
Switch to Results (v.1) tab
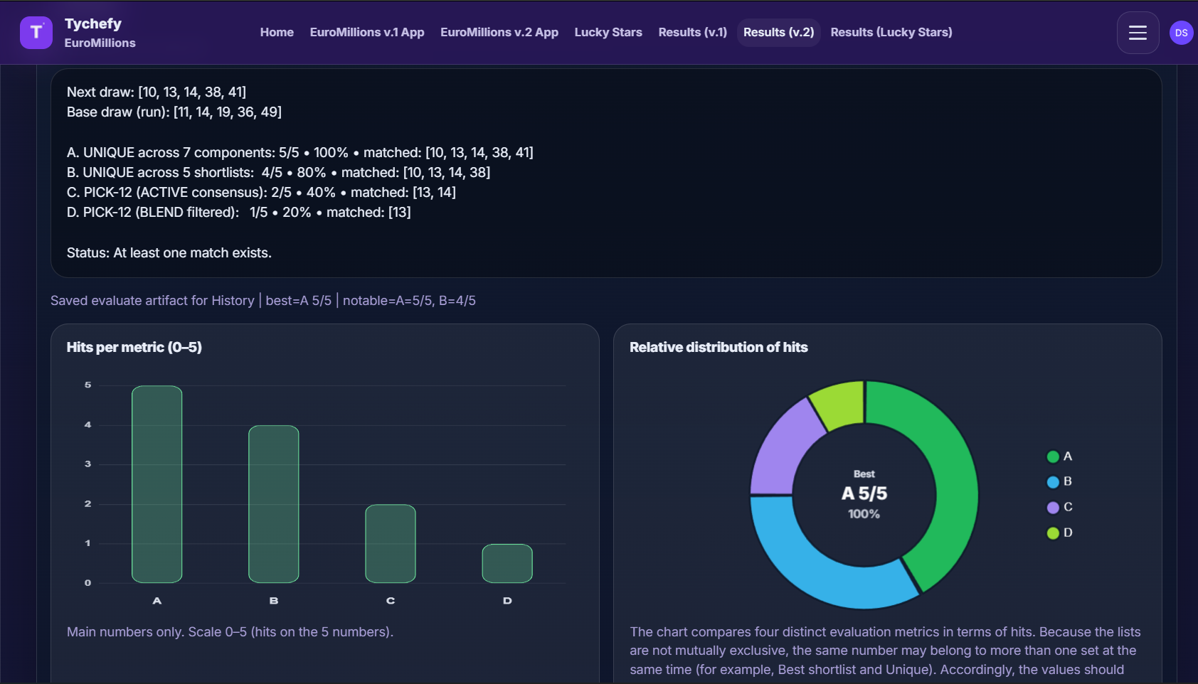(693, 33)
